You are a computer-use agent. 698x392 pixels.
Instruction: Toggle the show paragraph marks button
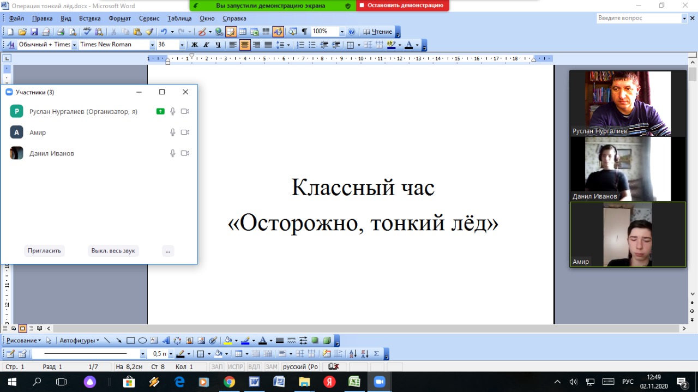click(x=304, y=32)
